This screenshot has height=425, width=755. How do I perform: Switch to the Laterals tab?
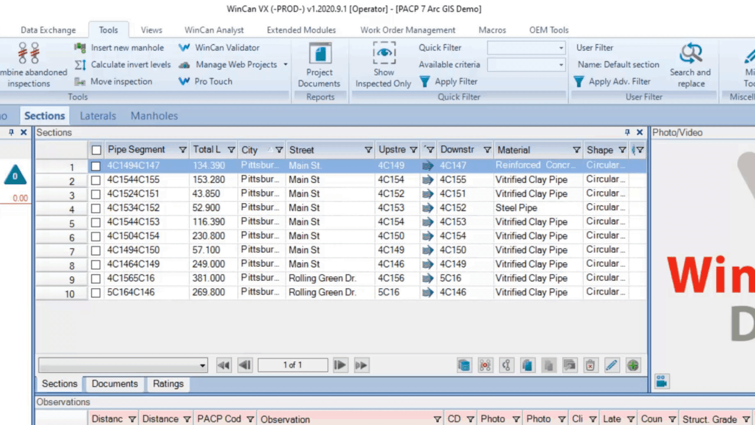click(98, 116)
